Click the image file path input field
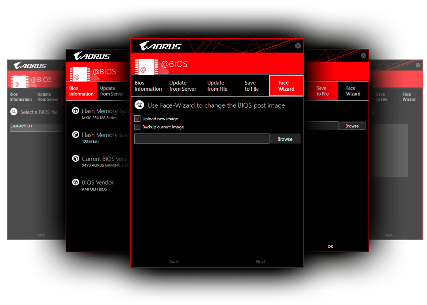Image resolution: width=427 pixels, height=305 pixels. (x=202, y=139)
